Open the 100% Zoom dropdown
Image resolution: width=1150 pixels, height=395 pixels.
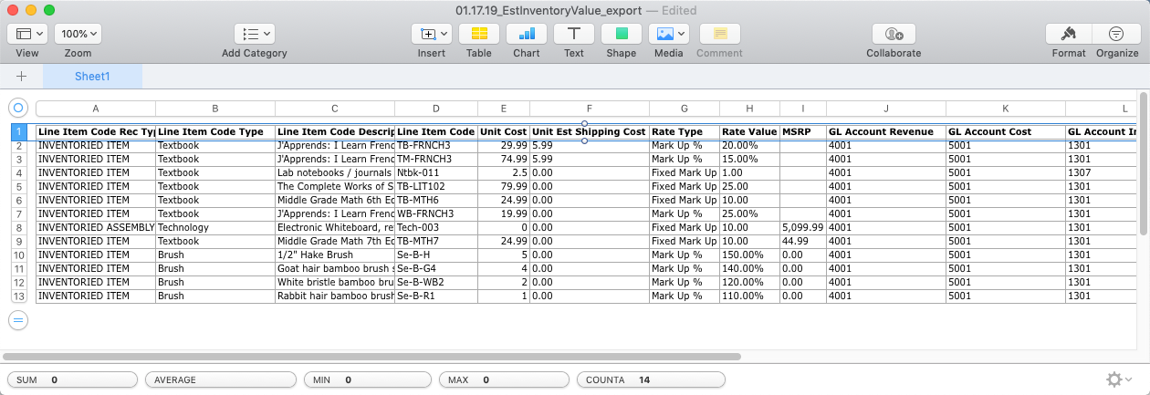click(x=78, y=34)
